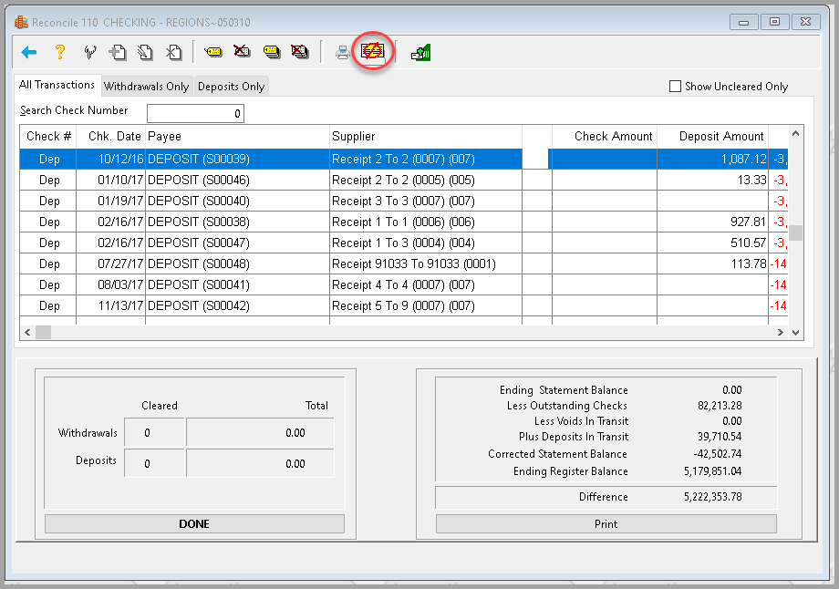Screen dimensions: 839x589
Task: Switch to the Withdrawals Only tab
Action: click(x=146, y=86)
